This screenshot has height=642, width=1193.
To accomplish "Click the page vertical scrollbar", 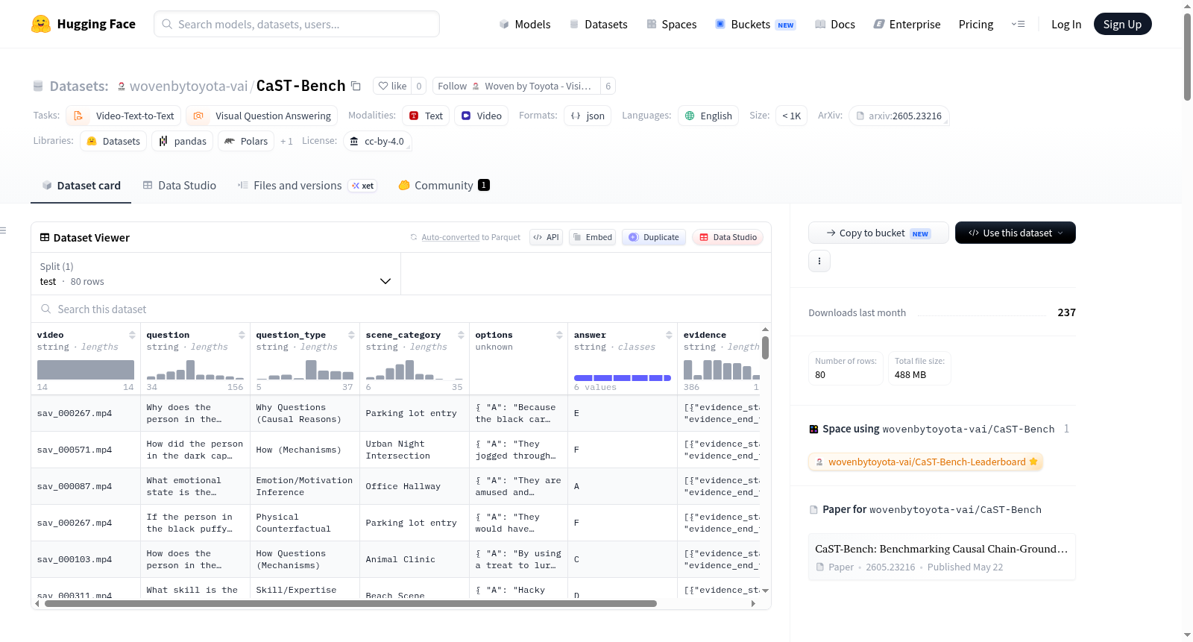I will [1187, 56].
